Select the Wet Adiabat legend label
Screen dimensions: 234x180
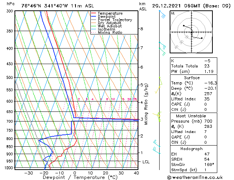(x=110, y=26)
